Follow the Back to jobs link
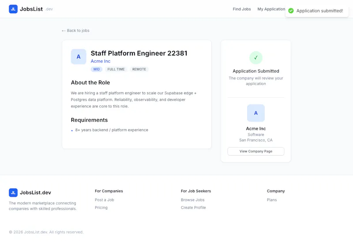 click(x=75, y=30)
